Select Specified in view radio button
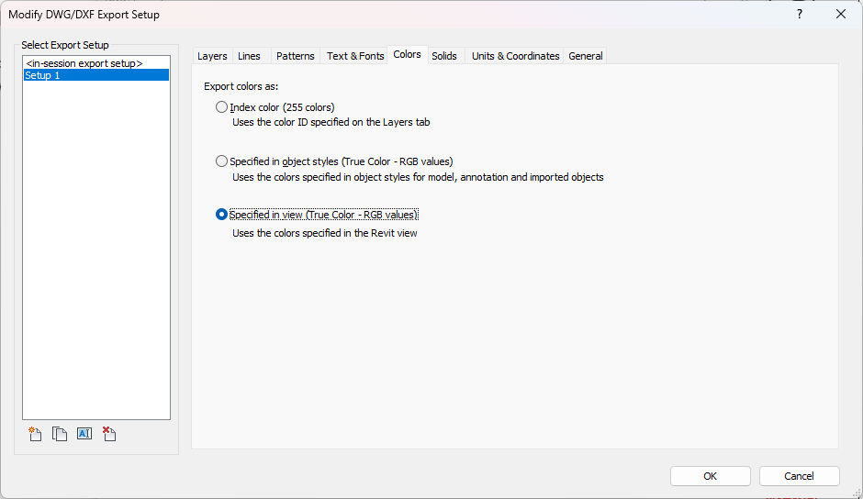Viewport: 863px width, 499px height. pyautogui.click(x=221, y=215)
